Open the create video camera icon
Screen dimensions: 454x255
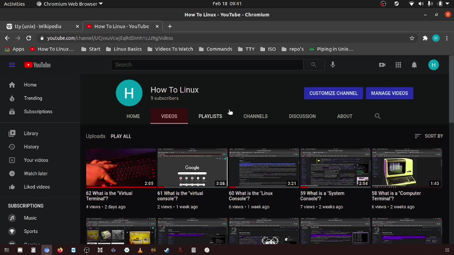tap(382, 65)
